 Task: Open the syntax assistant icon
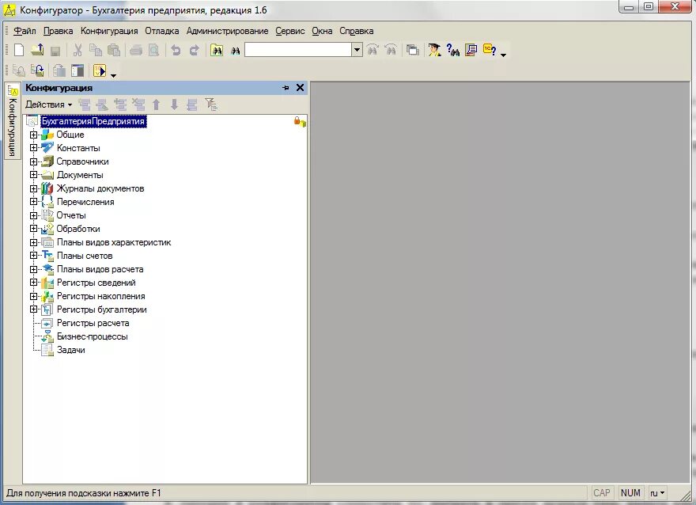(434, 50)
